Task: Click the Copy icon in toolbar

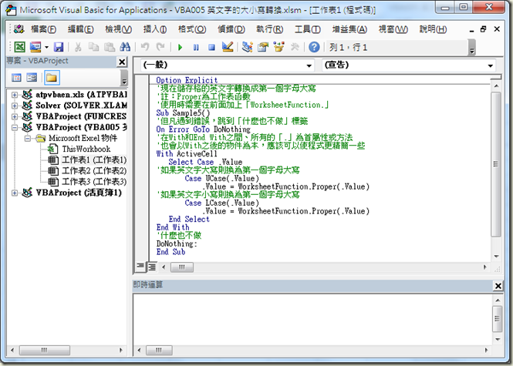Action: [93, 47]
